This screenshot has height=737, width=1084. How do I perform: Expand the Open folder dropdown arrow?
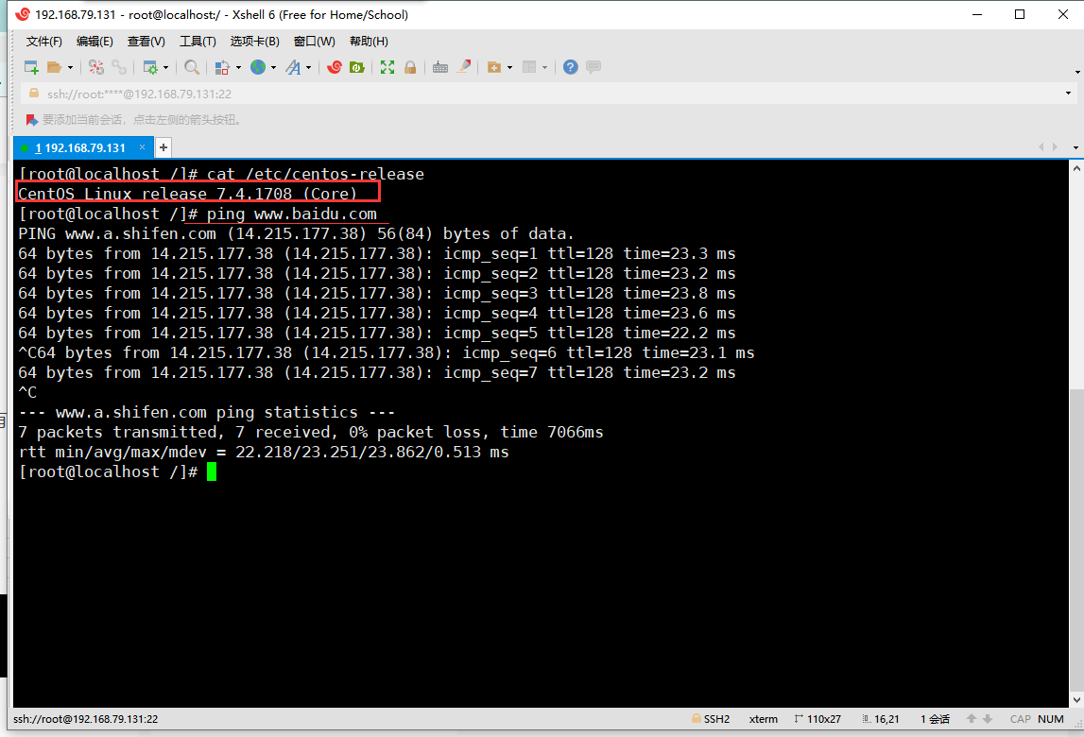70,67
